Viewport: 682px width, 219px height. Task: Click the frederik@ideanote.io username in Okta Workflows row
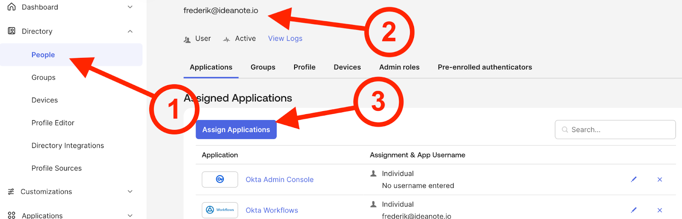[416, 216]
